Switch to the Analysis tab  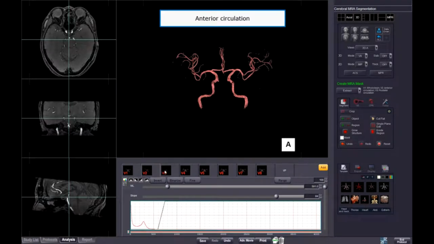(x=68, y=240)
